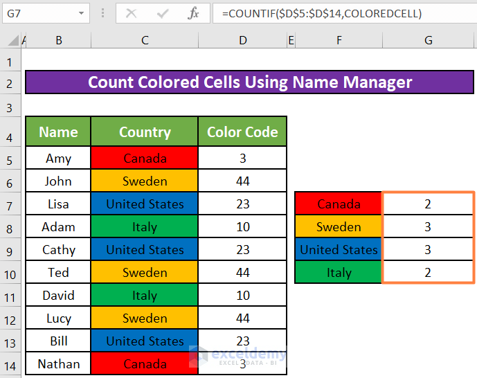Select the cell containing 'Adam'

(58, 226)
